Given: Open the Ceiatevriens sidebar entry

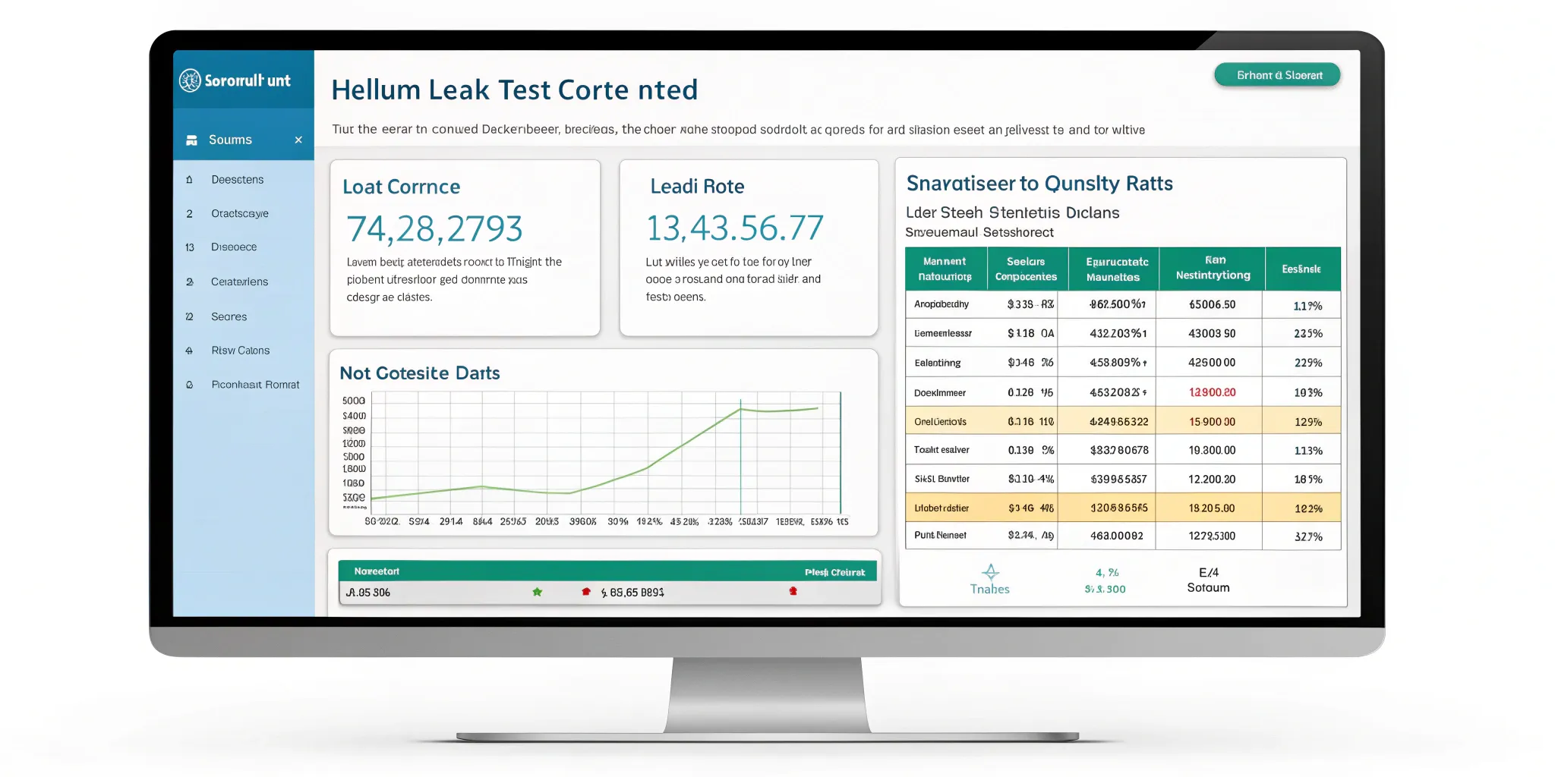Looking at the screenshot, I should point(239,282).
